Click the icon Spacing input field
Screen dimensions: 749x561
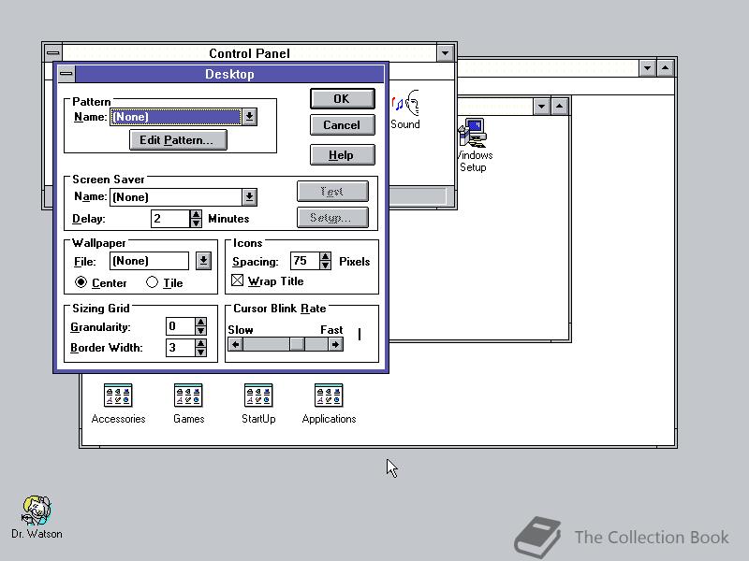tap(305, 261)
